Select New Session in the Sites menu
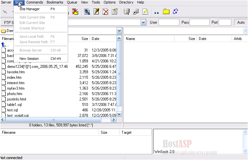The height and width of the screenshot is (160, 248). coord(29,59)
